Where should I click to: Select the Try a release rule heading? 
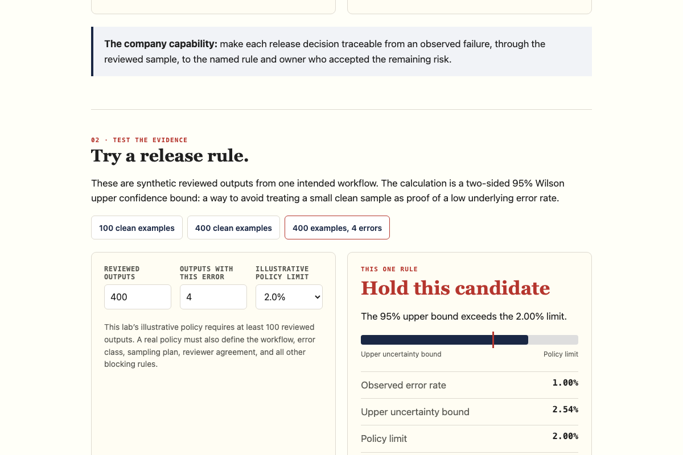(x=170, y=155)
